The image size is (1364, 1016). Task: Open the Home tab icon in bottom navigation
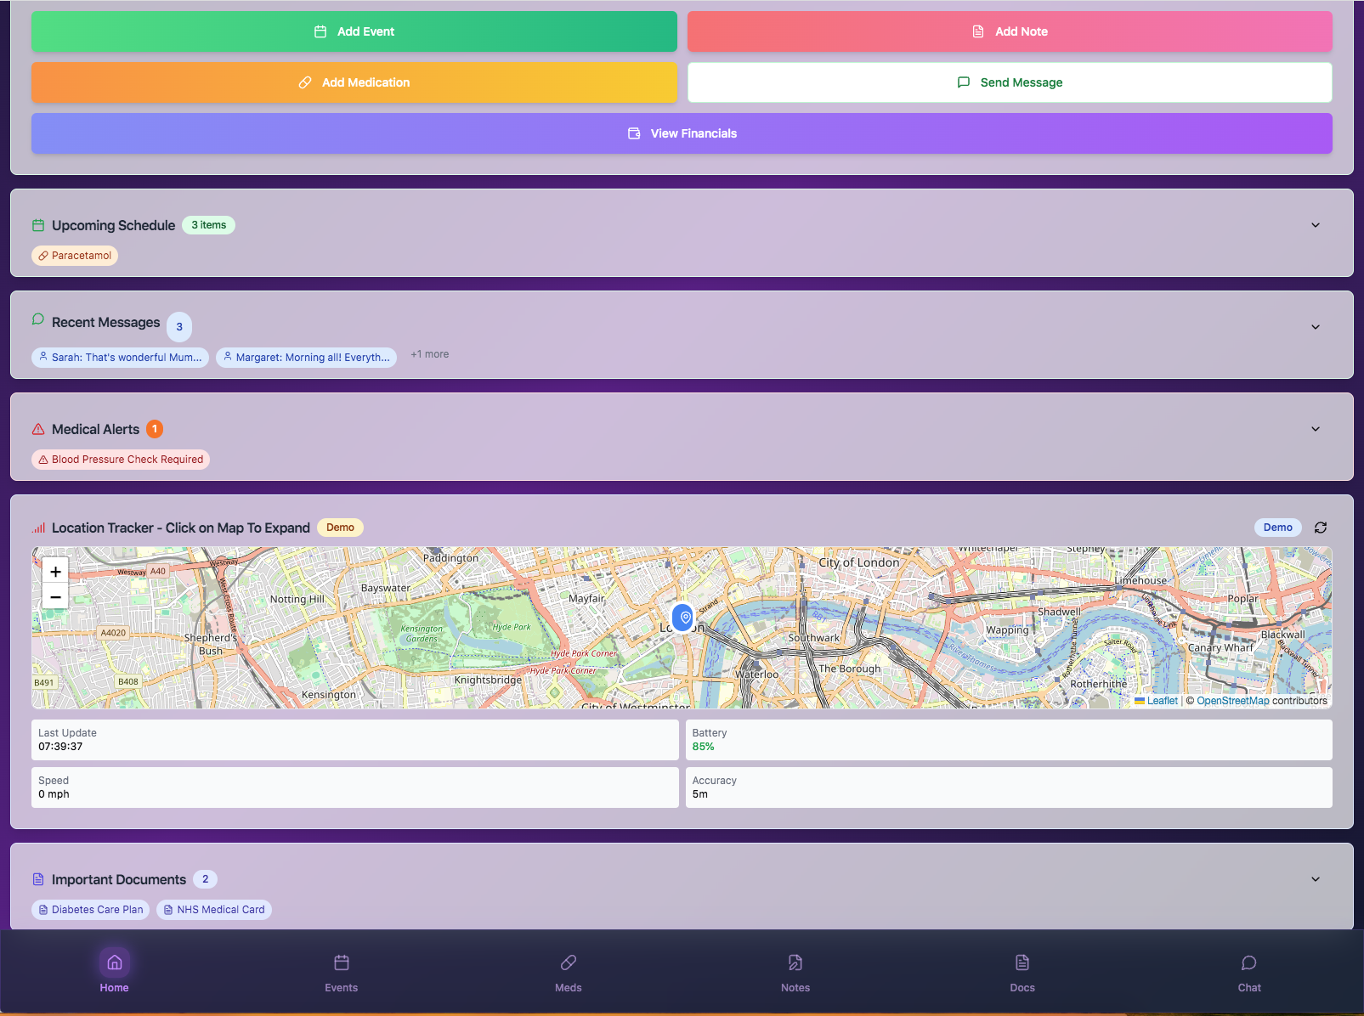pyautogui.click(x=114, y=962)
